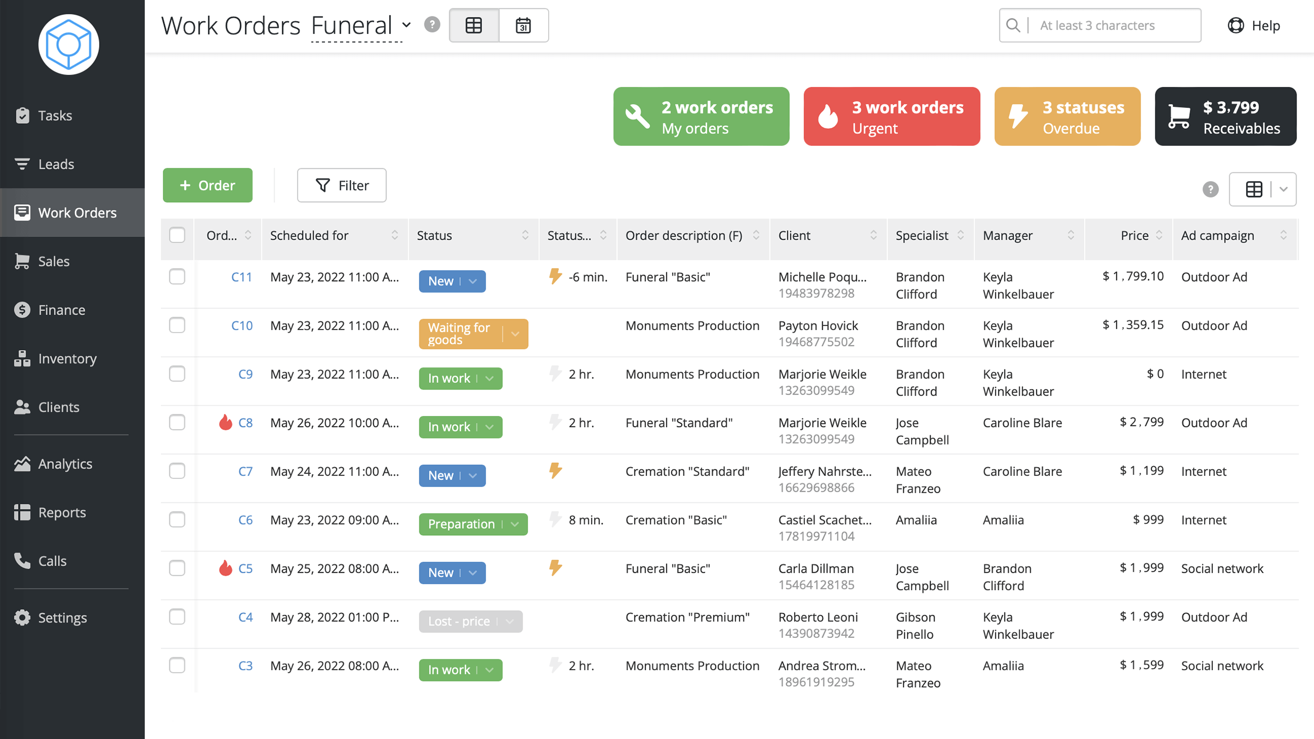Switch to table view icon in header
This screenshot has width=1314, height=739.
[474, 25]
